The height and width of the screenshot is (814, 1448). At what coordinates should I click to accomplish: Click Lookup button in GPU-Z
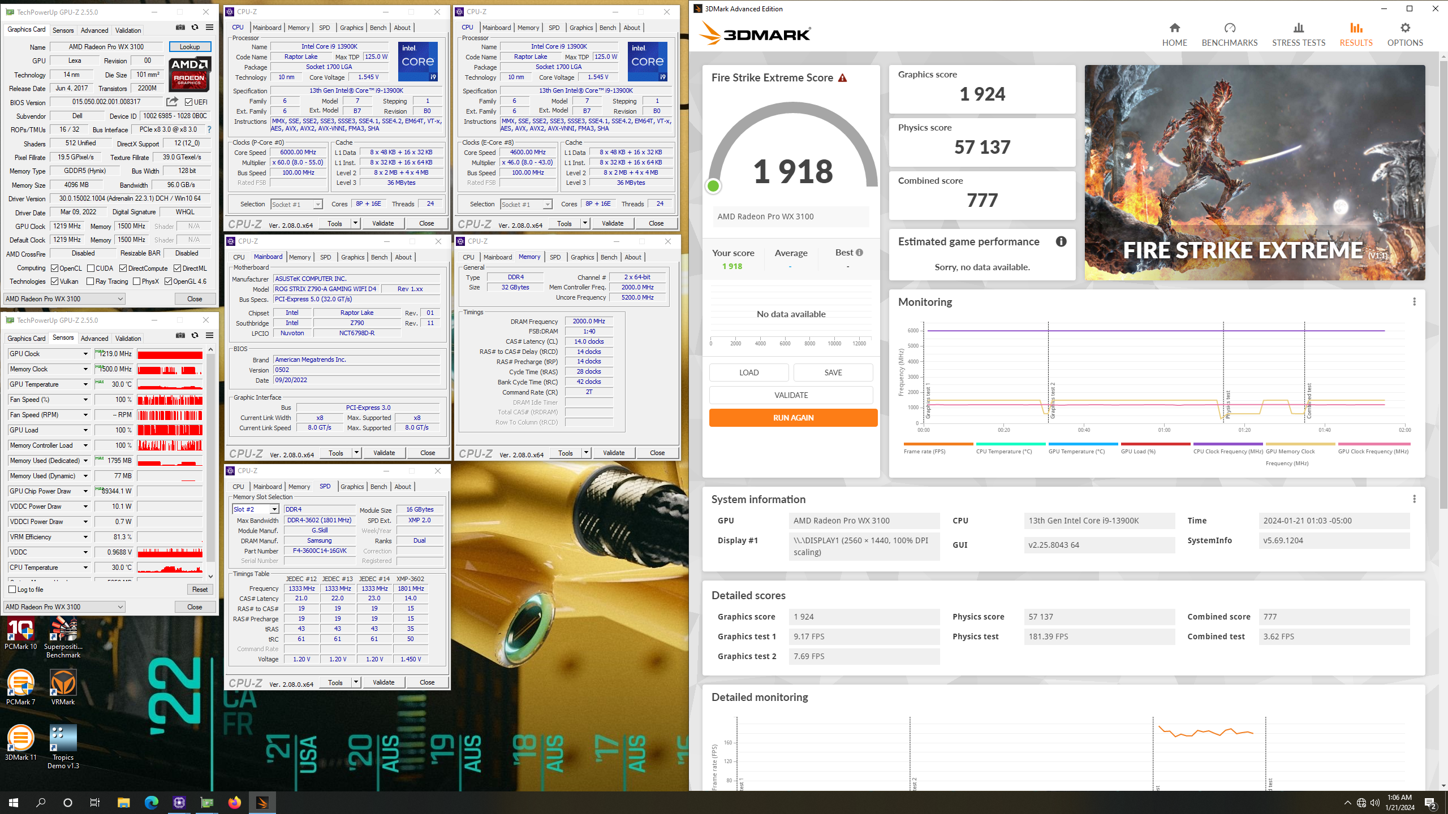point(189,47)
